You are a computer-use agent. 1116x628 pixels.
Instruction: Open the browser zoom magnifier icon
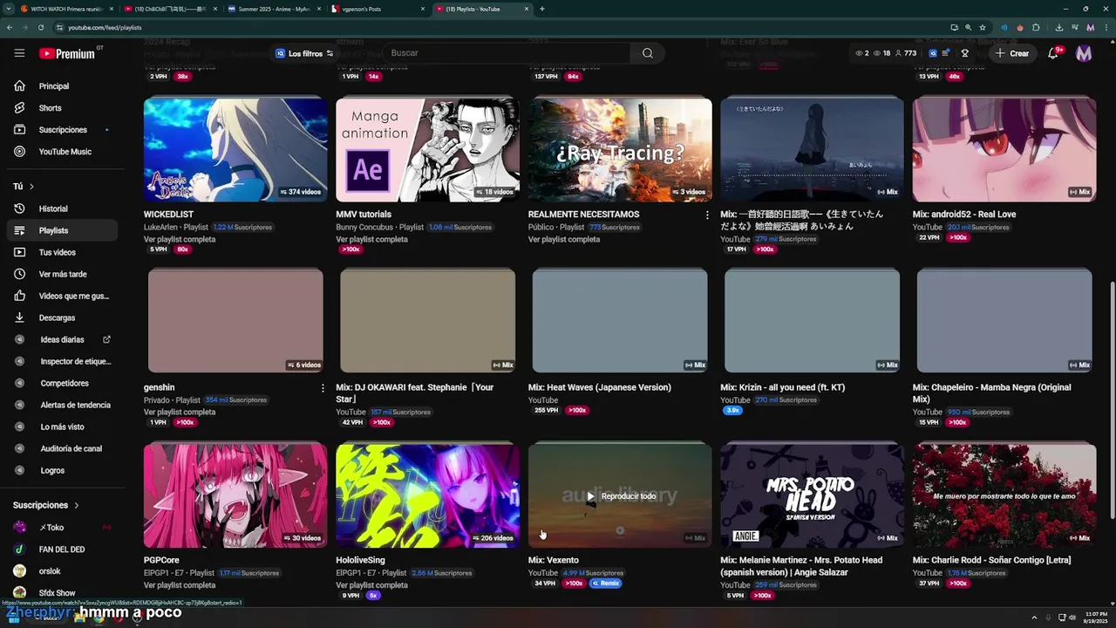pos(968,27)
